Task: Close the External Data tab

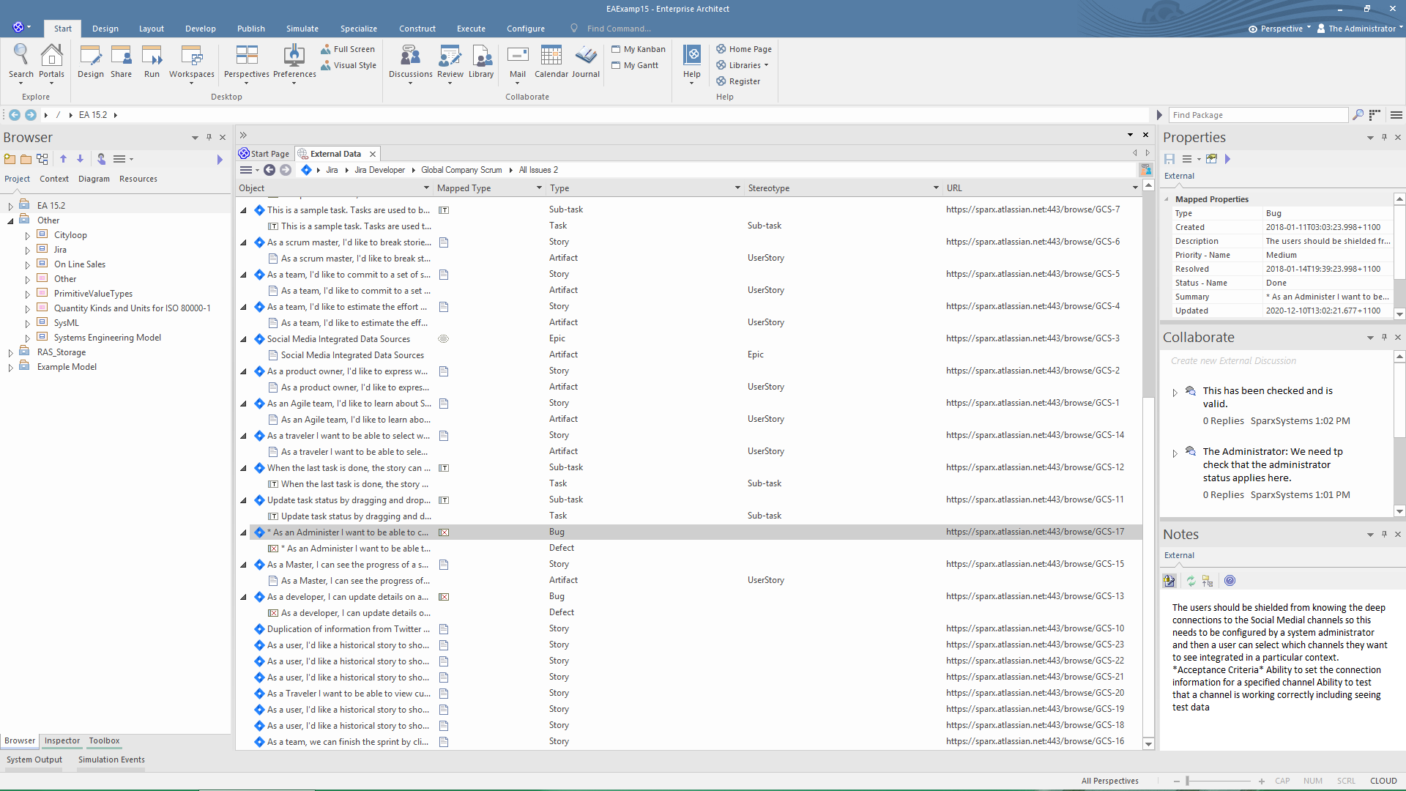Action: coord(373,154)
